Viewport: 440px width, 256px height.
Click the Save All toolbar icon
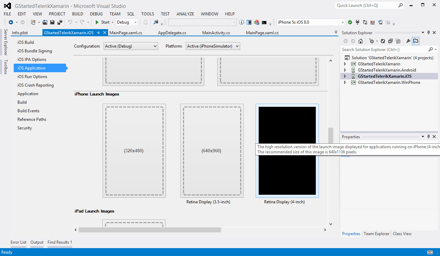60,22
